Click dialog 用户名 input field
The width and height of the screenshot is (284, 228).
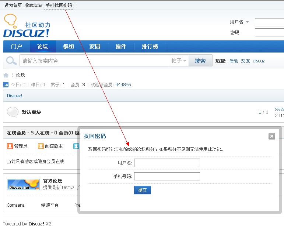(167, 163)
